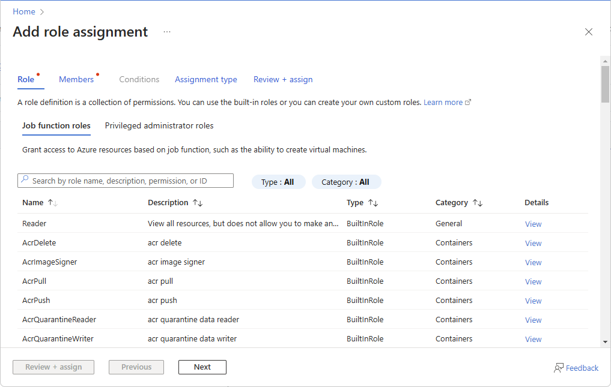The image size is (611, 387).
Task: Switch to the Assignment type tab
Action: (206, 79)
